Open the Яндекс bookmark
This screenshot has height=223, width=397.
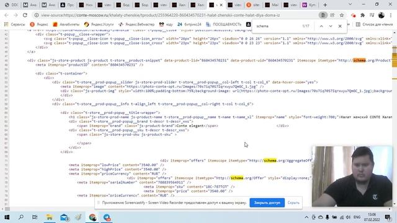point(39,25)
